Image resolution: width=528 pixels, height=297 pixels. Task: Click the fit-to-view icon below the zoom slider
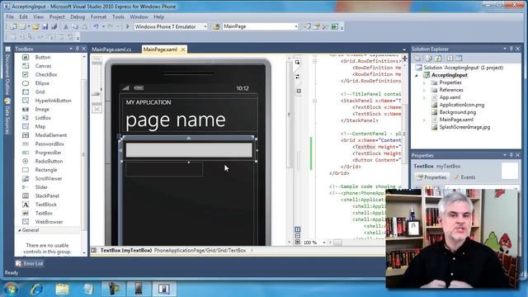coord(97,109)
